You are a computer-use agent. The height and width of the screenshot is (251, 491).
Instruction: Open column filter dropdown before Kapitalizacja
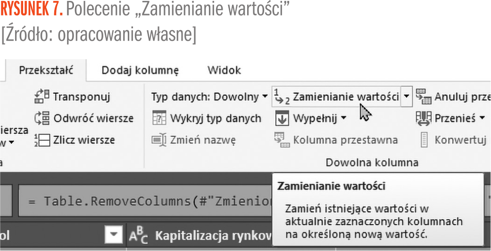113,235
